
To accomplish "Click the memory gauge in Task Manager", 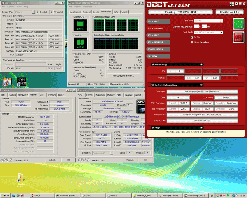I will click(80, 43).
